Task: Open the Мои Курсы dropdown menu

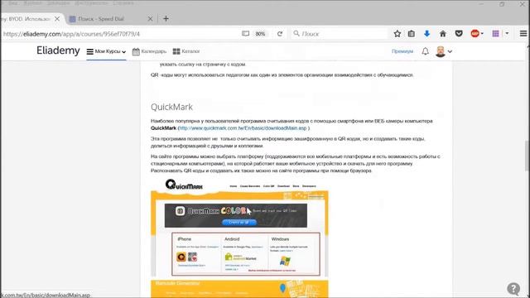Action: [x=107, y=51]
